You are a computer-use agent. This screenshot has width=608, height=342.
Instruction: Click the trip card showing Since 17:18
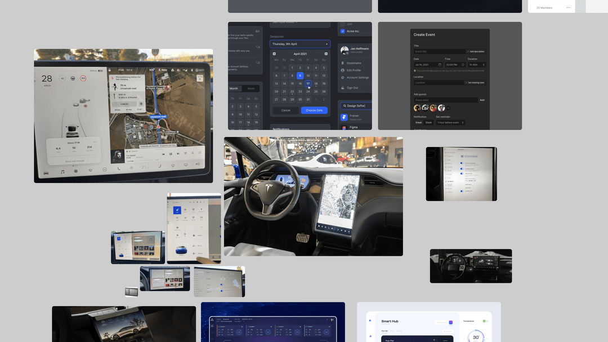pyautogui.click(x=74, y=151)
